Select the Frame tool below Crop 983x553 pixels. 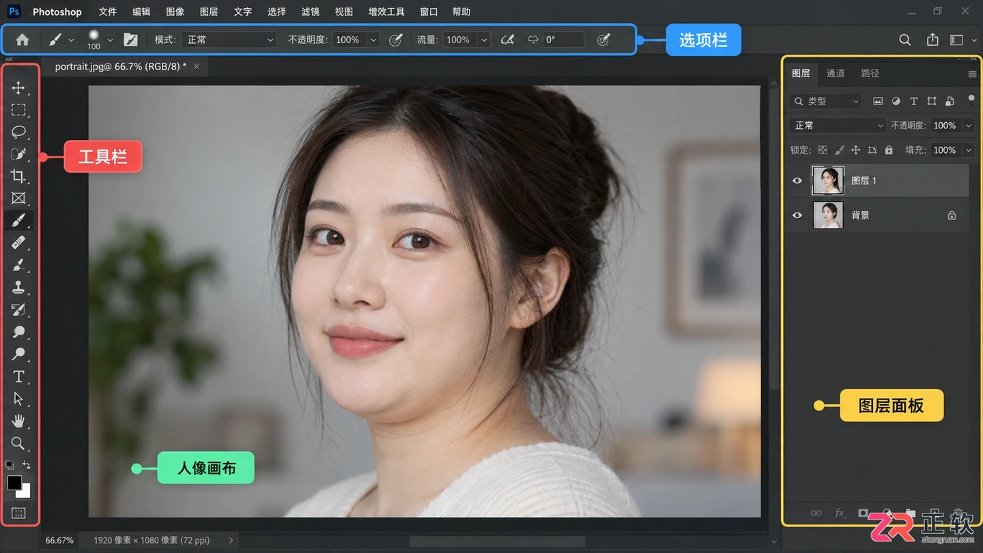point(18,198)
